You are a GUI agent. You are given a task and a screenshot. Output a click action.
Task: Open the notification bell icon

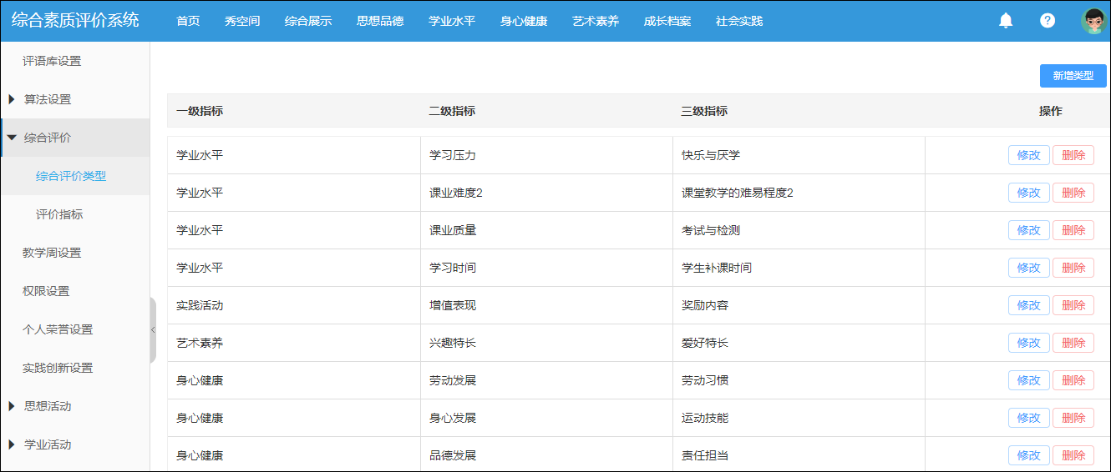pos(1006,21)
